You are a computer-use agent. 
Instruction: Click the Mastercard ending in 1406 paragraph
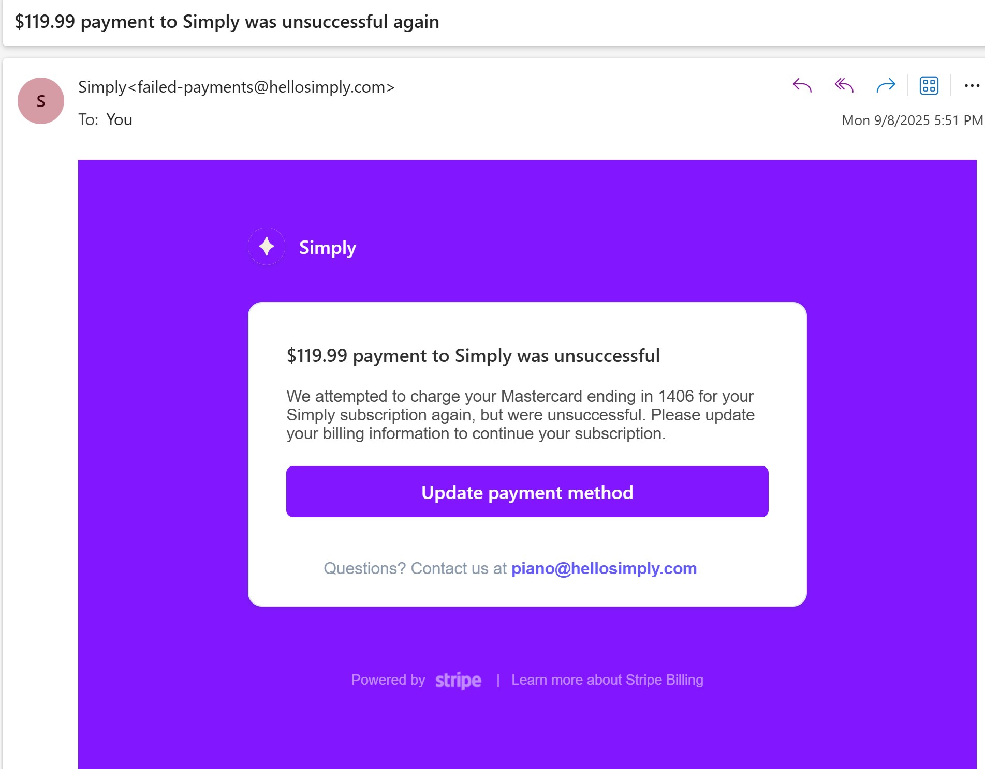(x=520, y=415)
